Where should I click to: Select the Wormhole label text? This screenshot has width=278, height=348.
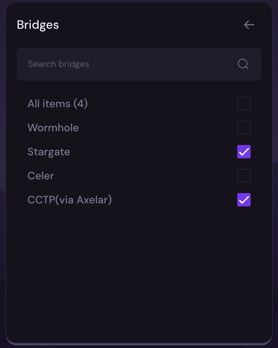(53, 128)
